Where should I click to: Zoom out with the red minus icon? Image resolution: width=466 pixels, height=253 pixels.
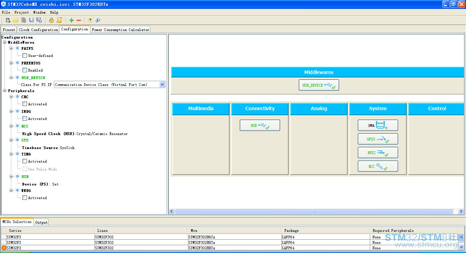pos(78,20)
